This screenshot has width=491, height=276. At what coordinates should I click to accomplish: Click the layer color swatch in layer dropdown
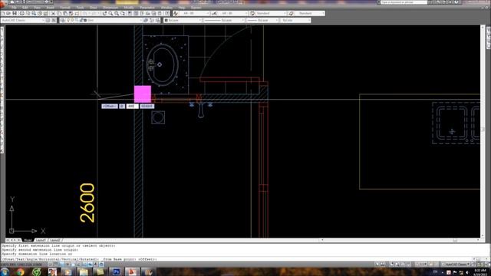(85, 21)
